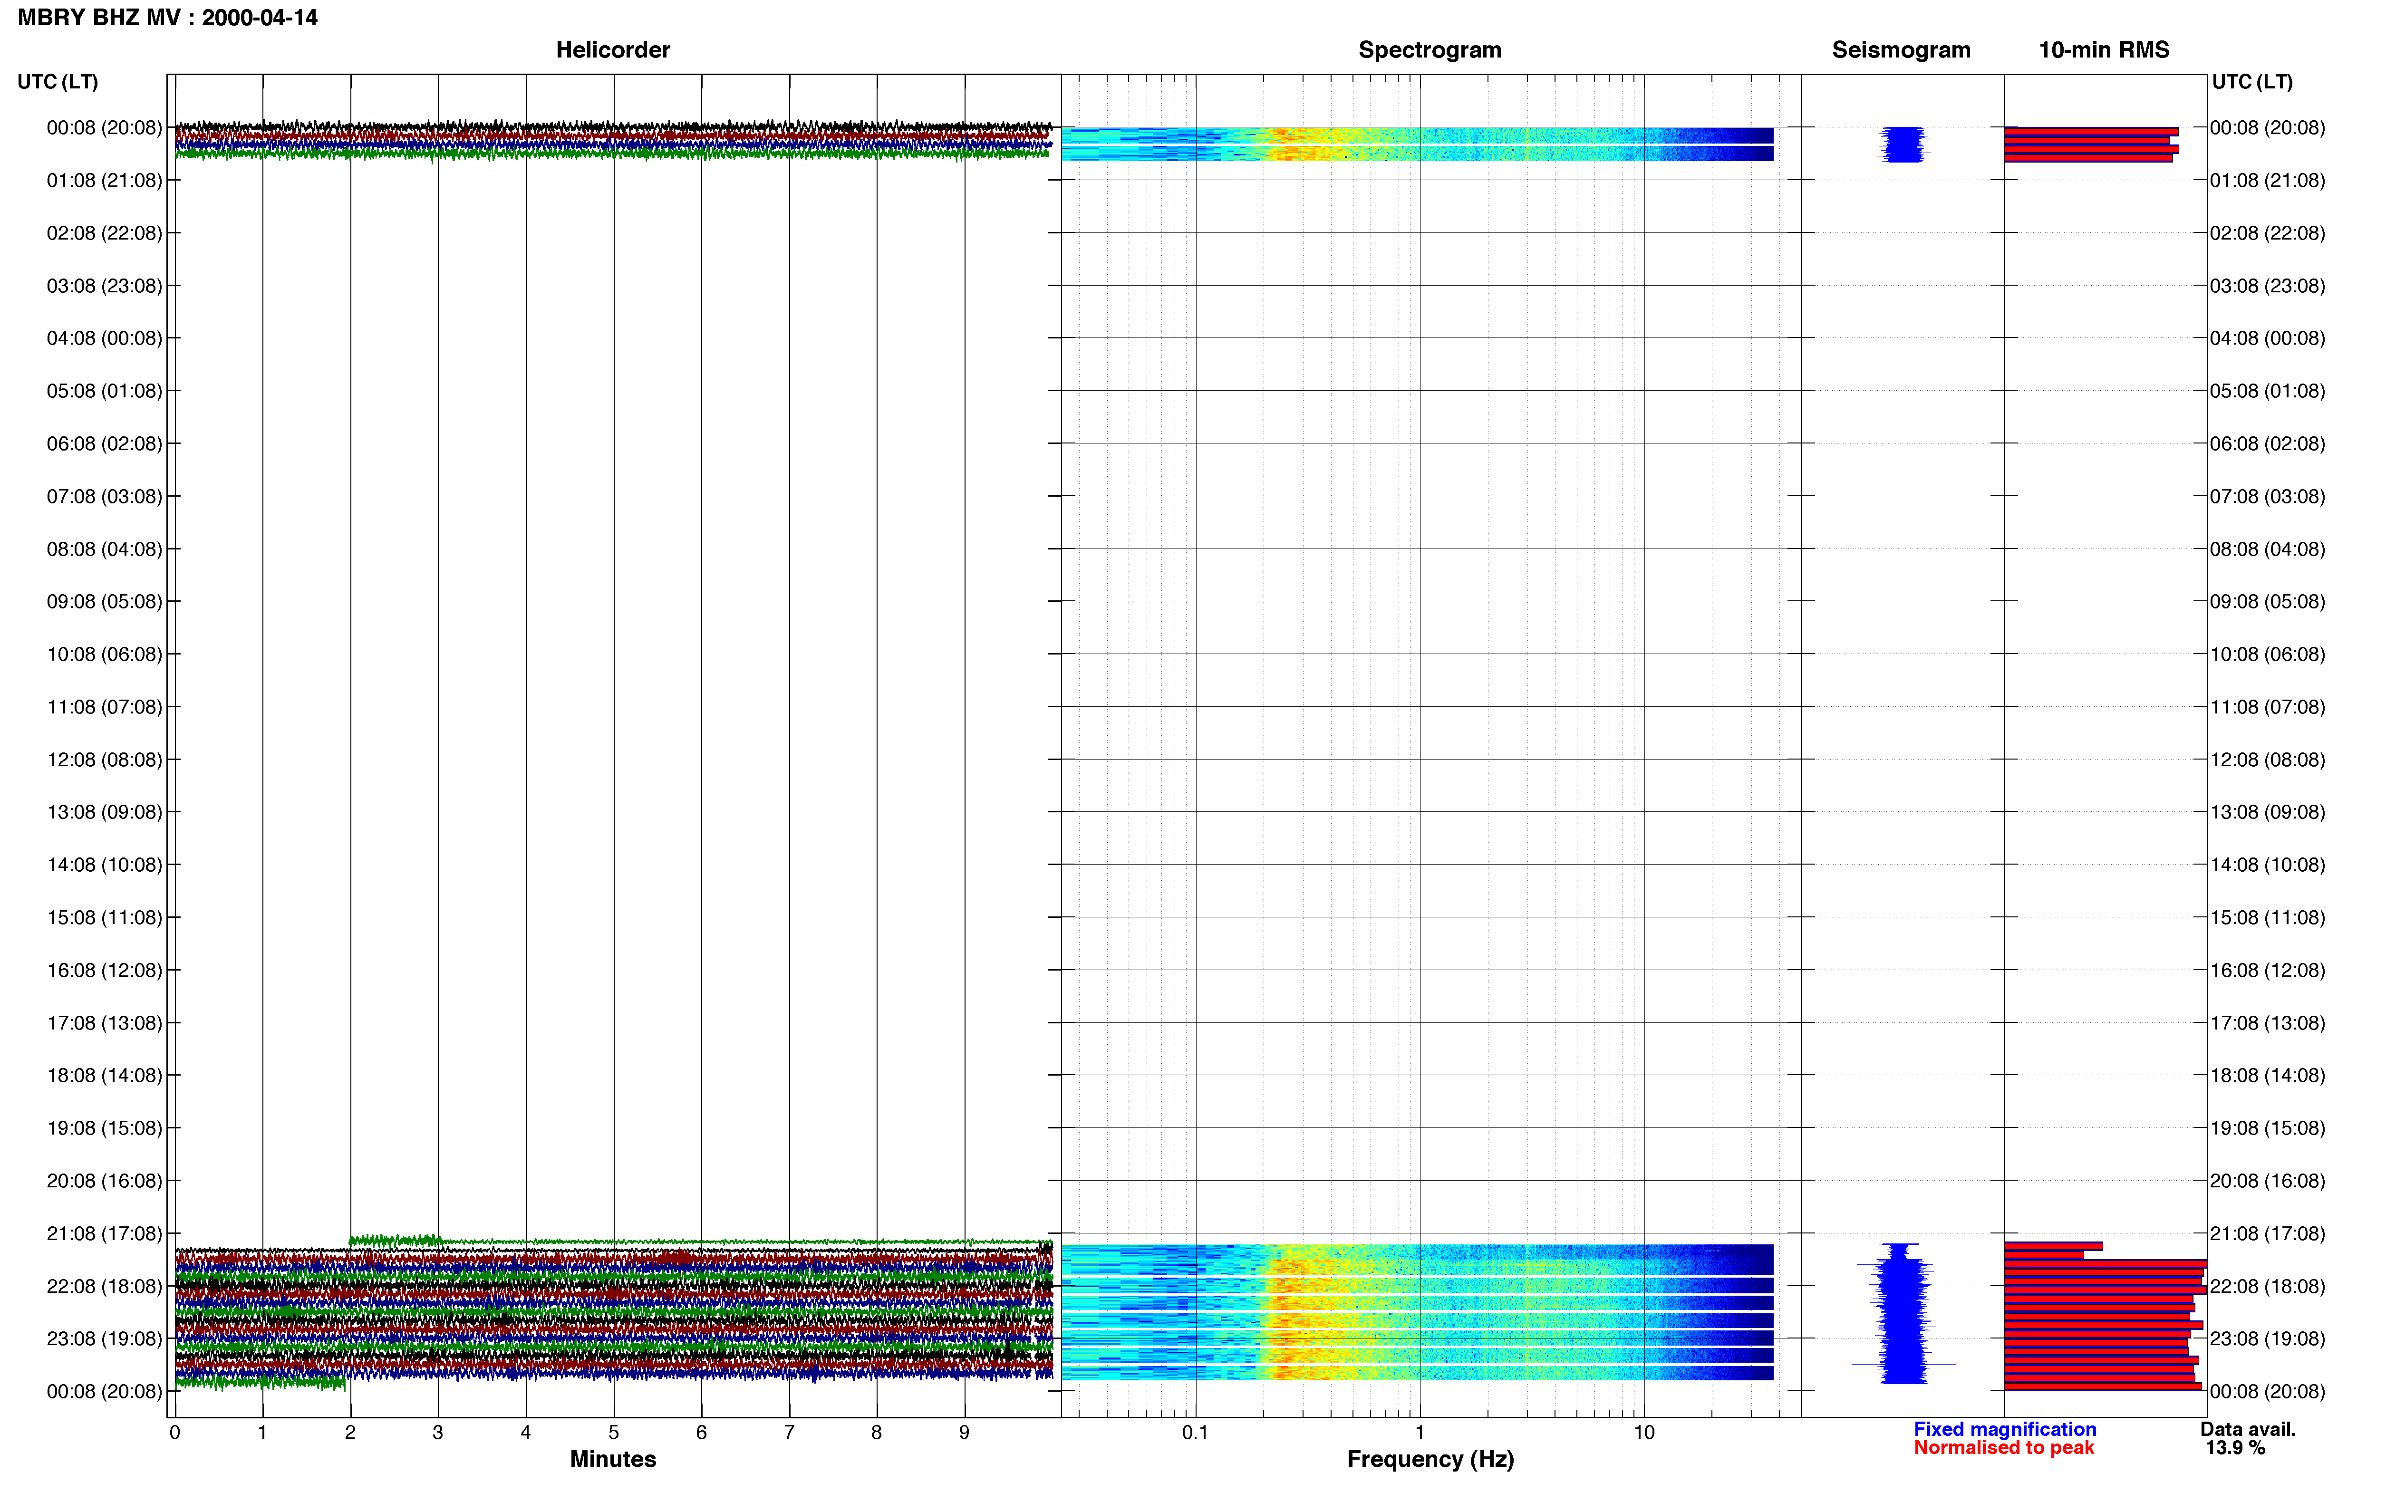Click Helicorder time label 15:08 (11:08)

pos(105,918)
